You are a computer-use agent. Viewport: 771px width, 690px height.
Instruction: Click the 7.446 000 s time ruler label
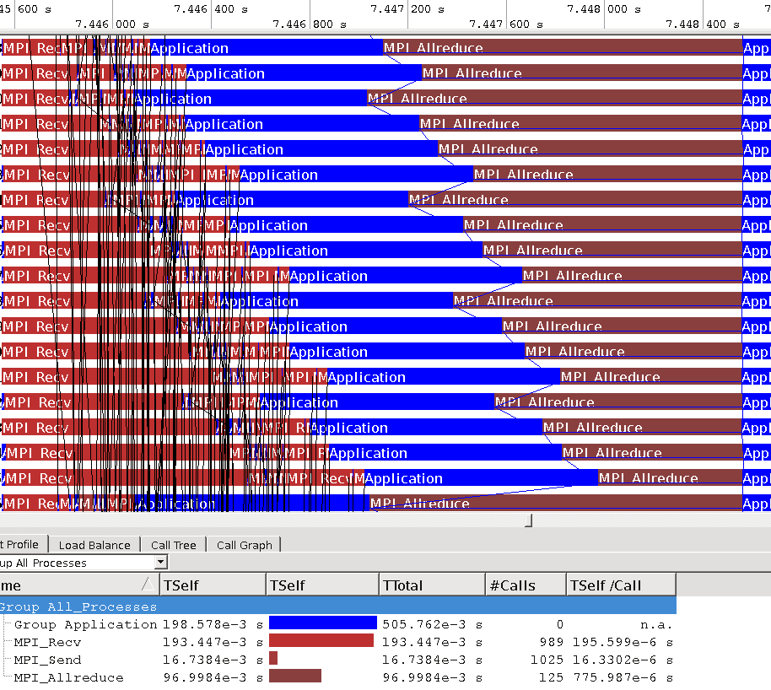[x=111, y=24]
